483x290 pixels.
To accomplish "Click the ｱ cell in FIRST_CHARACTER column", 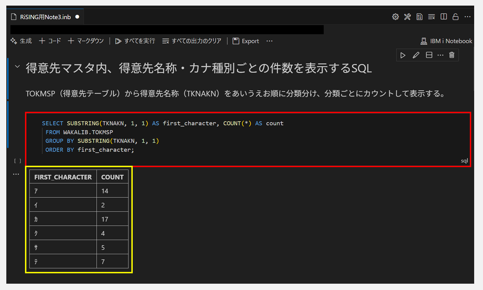I will pos(63,191).
